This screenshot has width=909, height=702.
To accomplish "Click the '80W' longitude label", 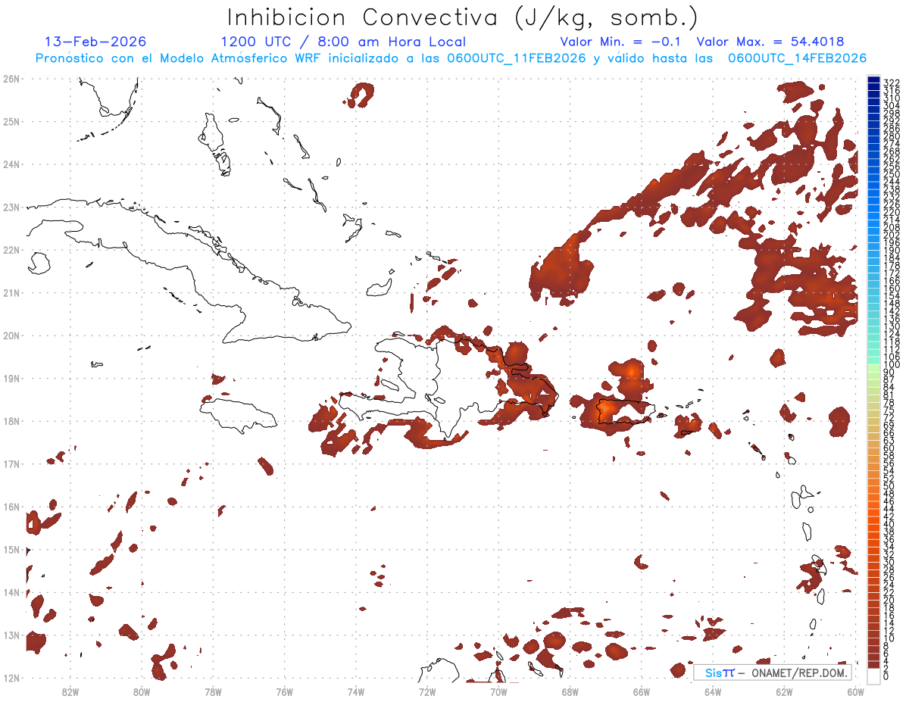I will click(142, 691).
